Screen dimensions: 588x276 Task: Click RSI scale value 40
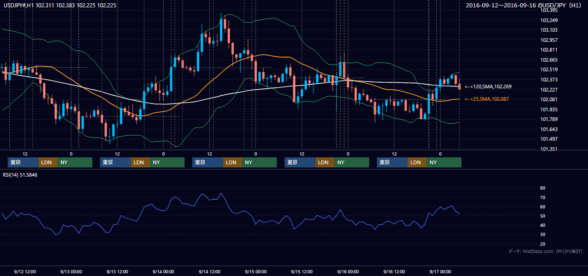pyautogui.click(x=542, y=225)
